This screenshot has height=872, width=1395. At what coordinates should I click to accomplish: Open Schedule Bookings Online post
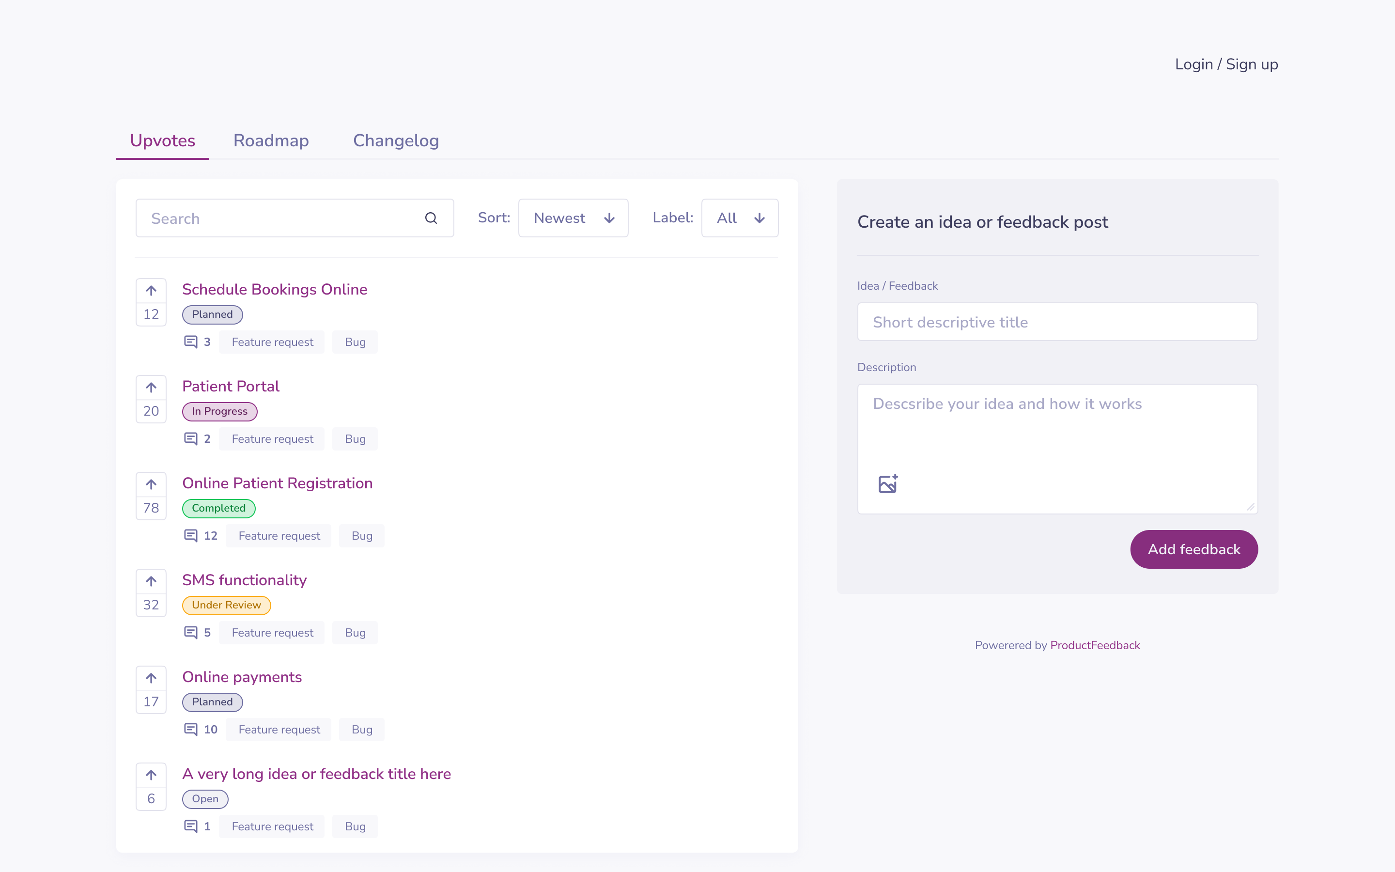click(274, 290)
